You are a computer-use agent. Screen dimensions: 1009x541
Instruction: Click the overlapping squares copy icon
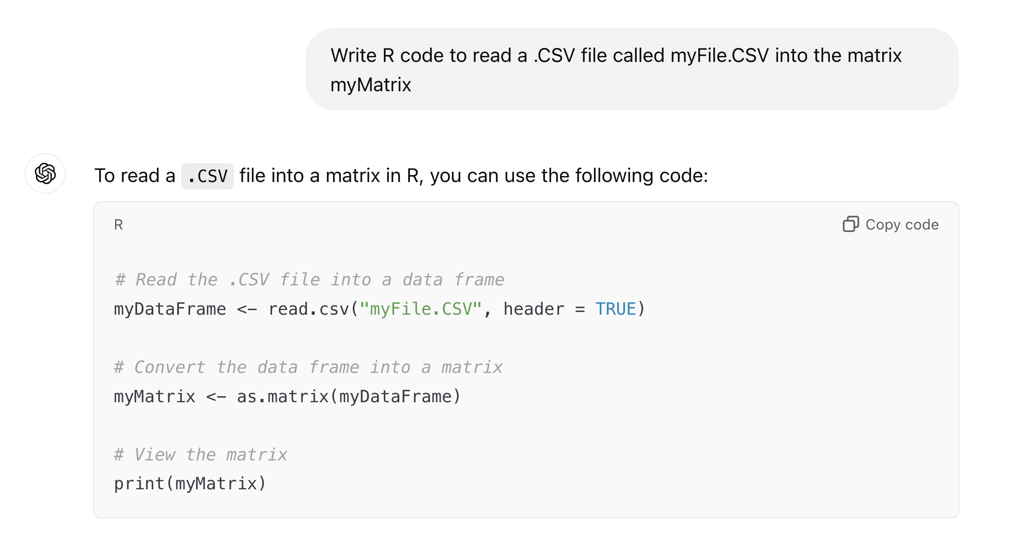[852, 224]
